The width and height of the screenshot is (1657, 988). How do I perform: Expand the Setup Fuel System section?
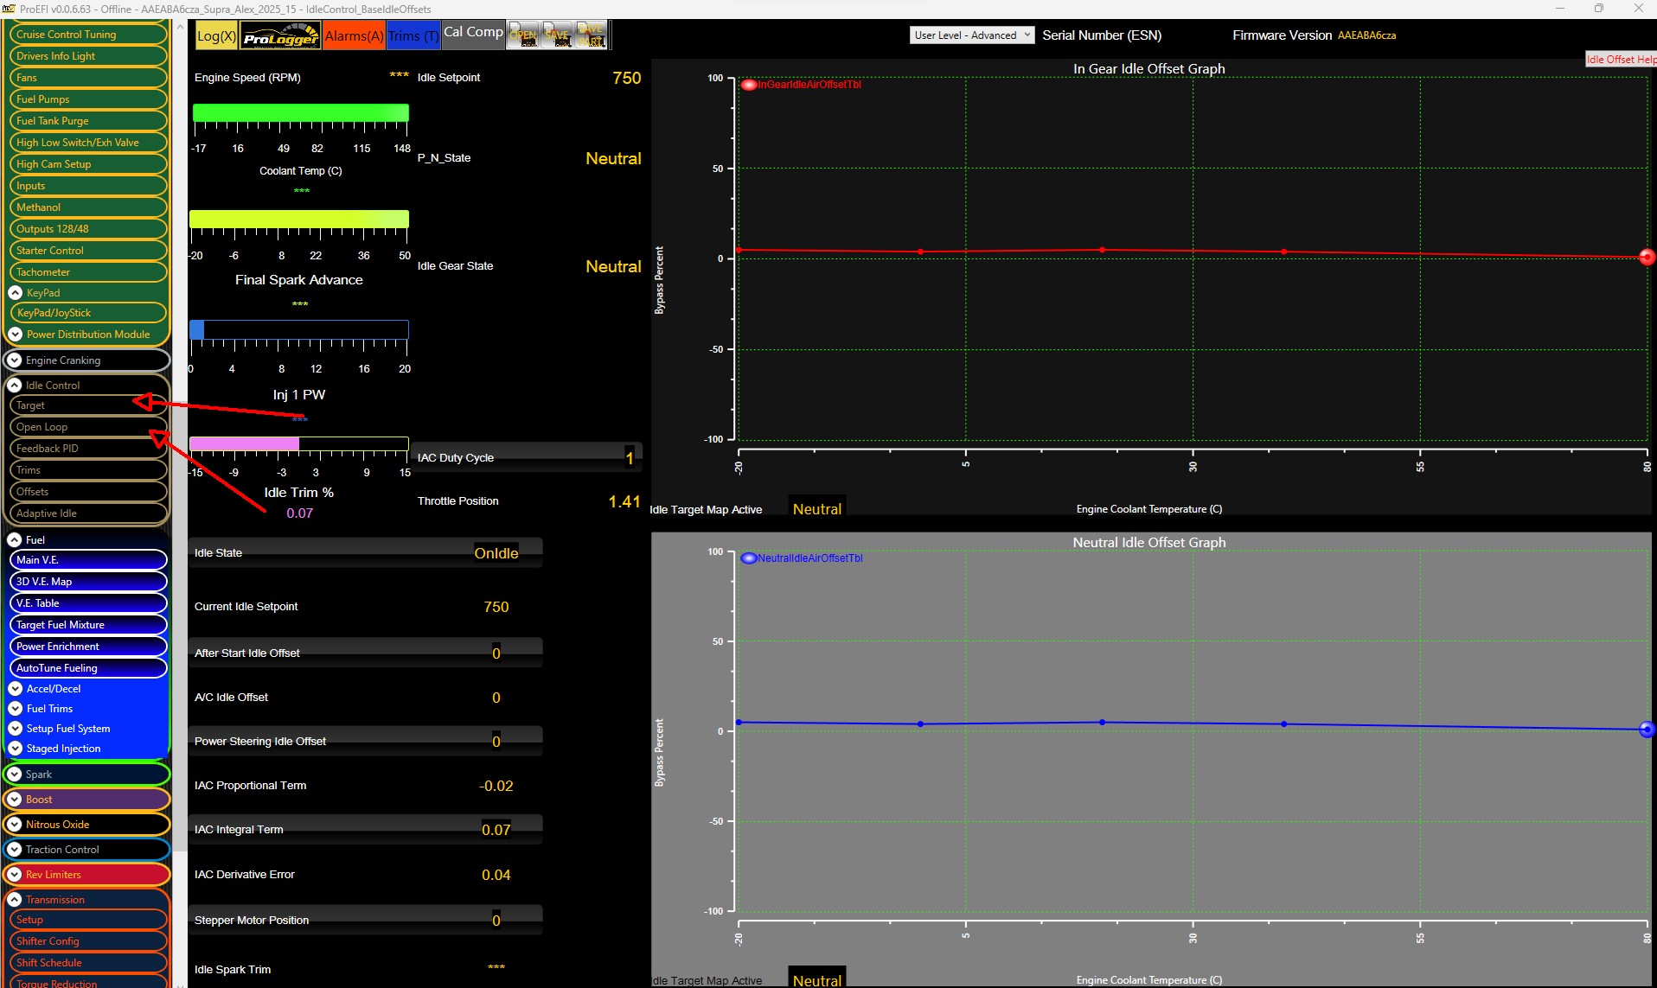coord(15,729)
